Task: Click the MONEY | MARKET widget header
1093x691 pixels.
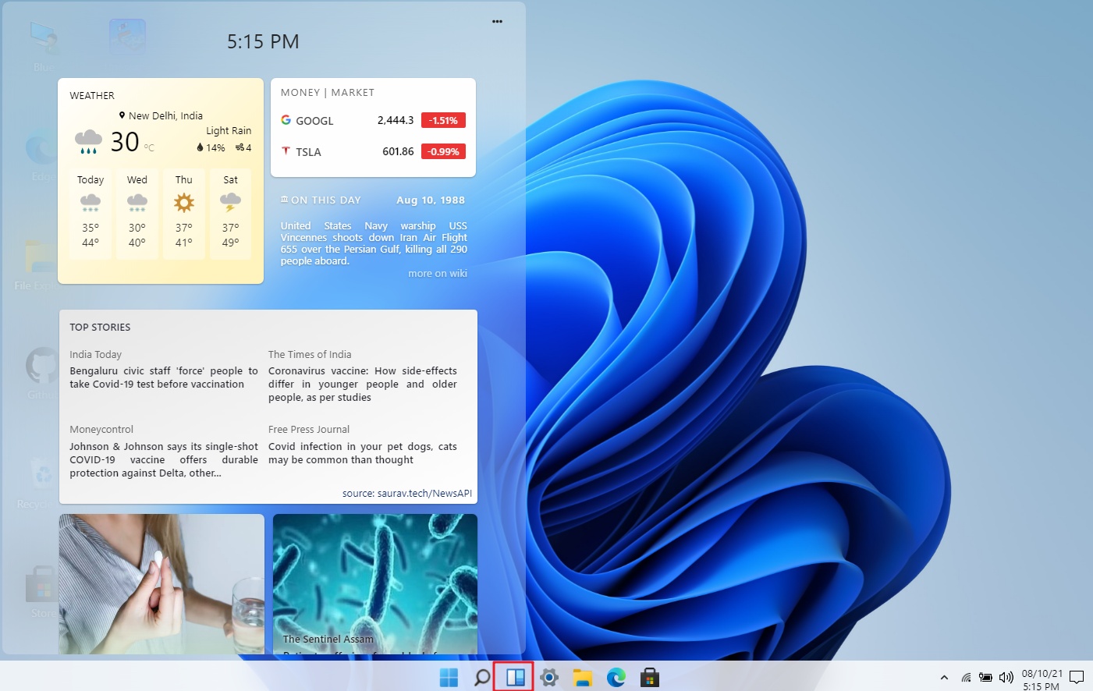Action: [328, 92]
